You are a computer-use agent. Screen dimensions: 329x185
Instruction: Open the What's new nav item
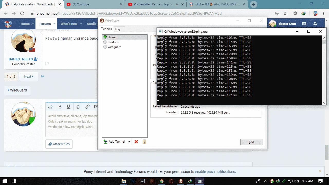coord(69,24)
